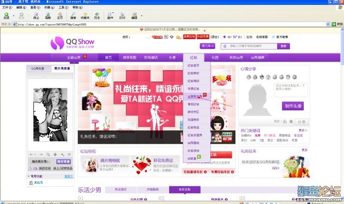The height and width of the screenshot is (204, 344).
Task: Select 红钻活动 in the 红钻 dropdown
Action: point(193,151)
